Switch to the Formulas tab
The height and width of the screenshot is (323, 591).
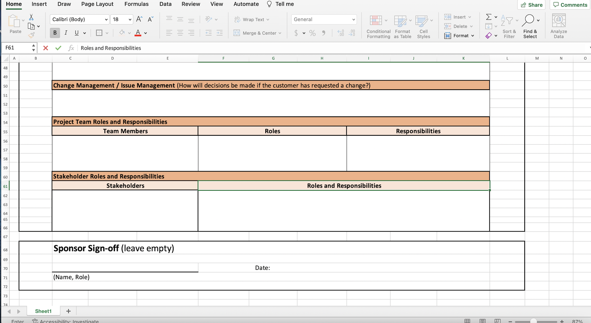[x=136, y=4]
